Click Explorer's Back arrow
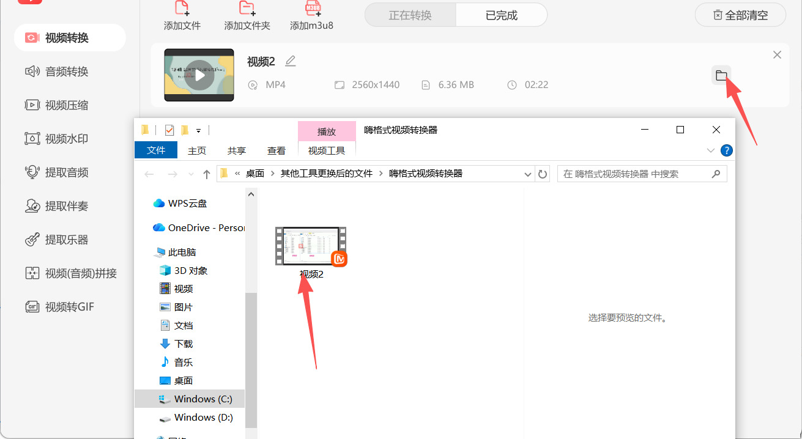The image size is (802, 439). pyautogui.click(x=150, y=174)
